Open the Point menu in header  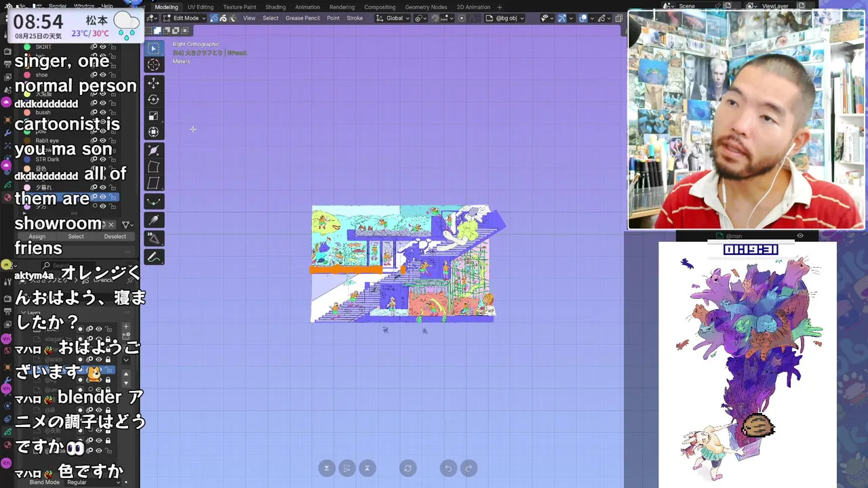(333, 18)
